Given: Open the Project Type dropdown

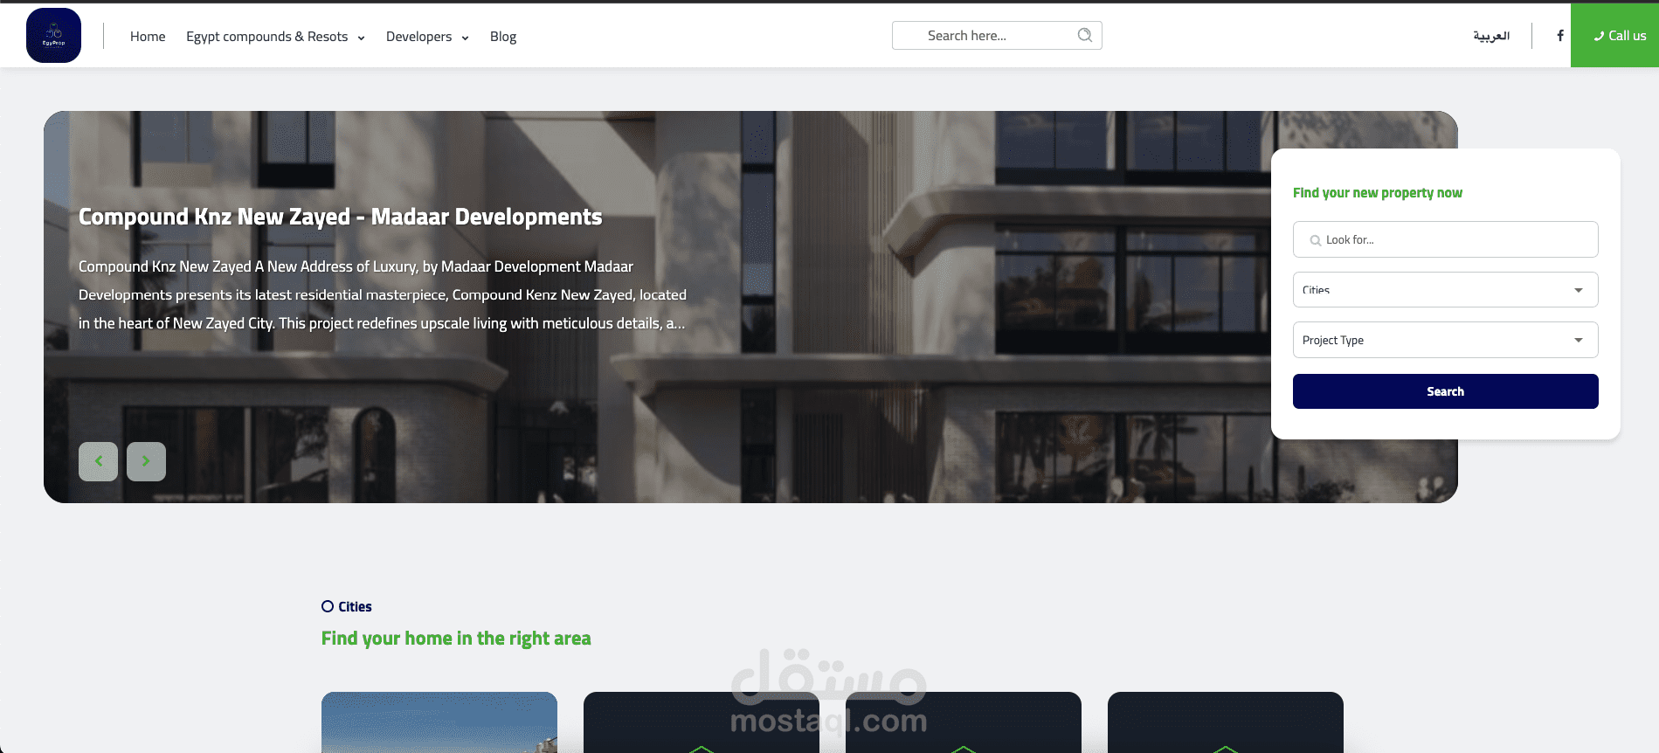Looking at the screenshot, I should coord(1445,340).
